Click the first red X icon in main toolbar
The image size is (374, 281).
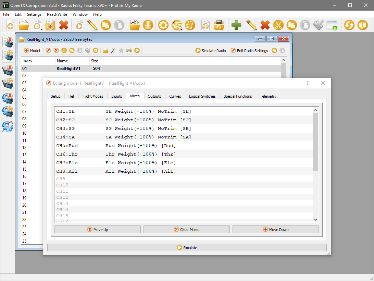click(64, 25)
